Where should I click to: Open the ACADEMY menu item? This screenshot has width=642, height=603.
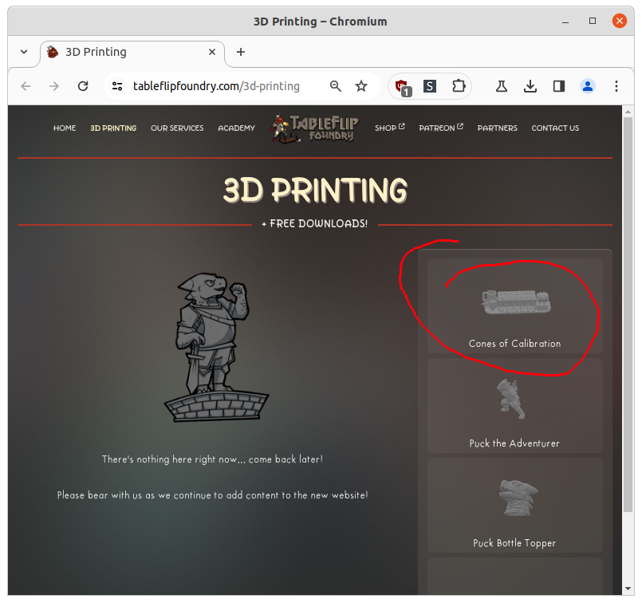[x=236, y=128]
